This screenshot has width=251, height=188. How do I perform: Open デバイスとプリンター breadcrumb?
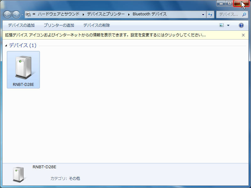[106, 14]
